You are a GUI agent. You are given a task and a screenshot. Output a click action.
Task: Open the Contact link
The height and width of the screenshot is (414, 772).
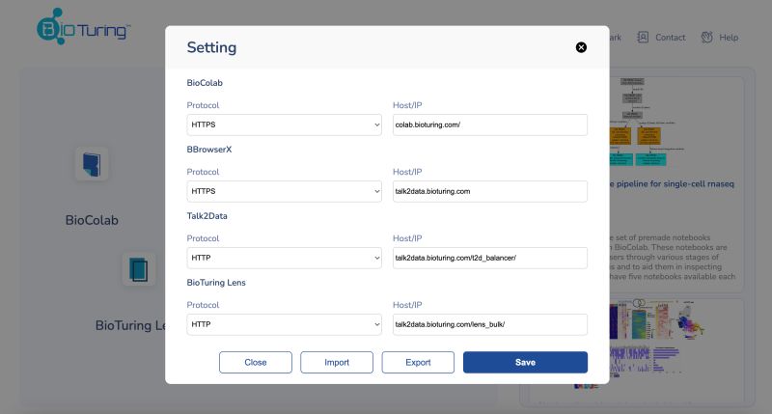coord(670,38)
